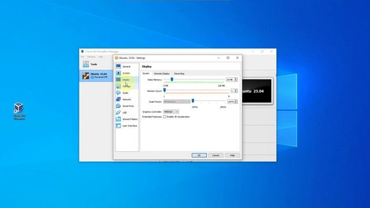Image resolution: width=370 pixels, height=208 pixels.
Task: Open the USB settings category
Action: click(127, 113)
